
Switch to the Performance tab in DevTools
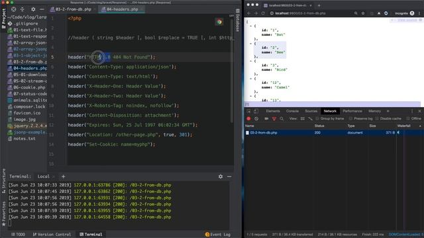pyautogui.click(x=352, y=111)
